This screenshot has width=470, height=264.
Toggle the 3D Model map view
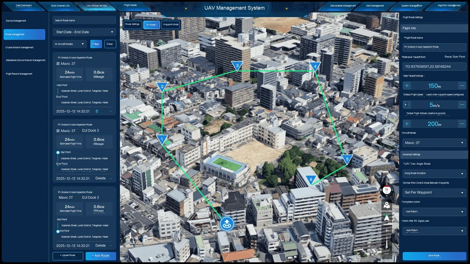[151, 25]
